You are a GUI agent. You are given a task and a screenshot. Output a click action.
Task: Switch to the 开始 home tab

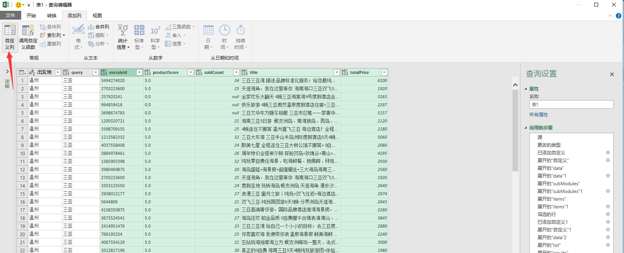pos(31,16)
